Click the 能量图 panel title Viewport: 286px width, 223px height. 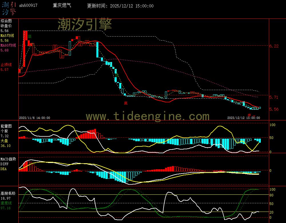pos(6,126)
